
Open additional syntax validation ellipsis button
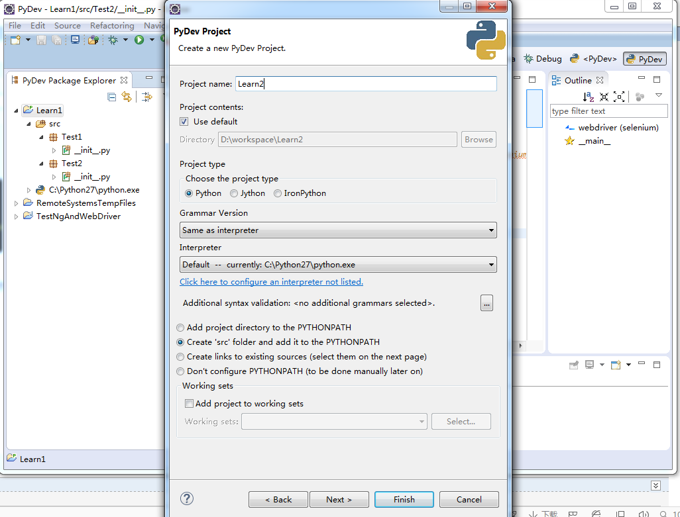pos(486,303)
